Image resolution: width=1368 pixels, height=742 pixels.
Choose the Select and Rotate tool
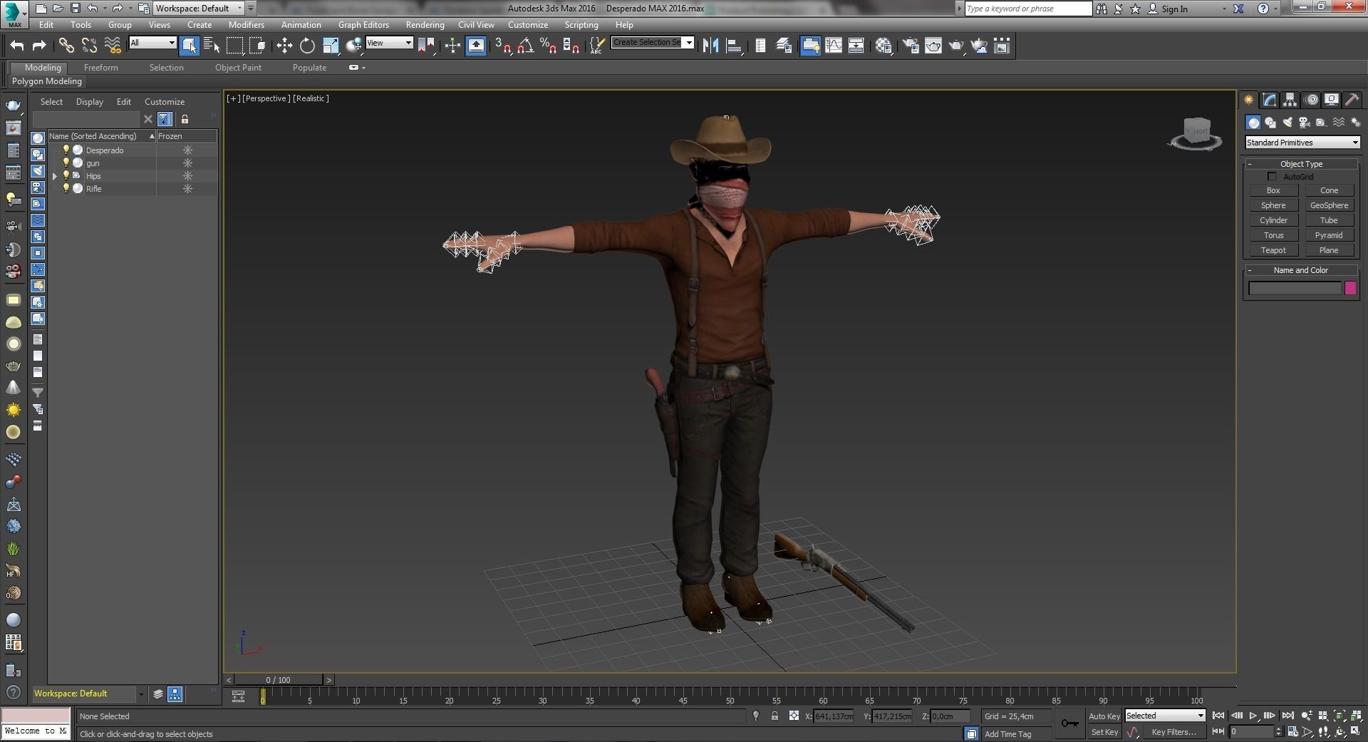tap(307, 46)
